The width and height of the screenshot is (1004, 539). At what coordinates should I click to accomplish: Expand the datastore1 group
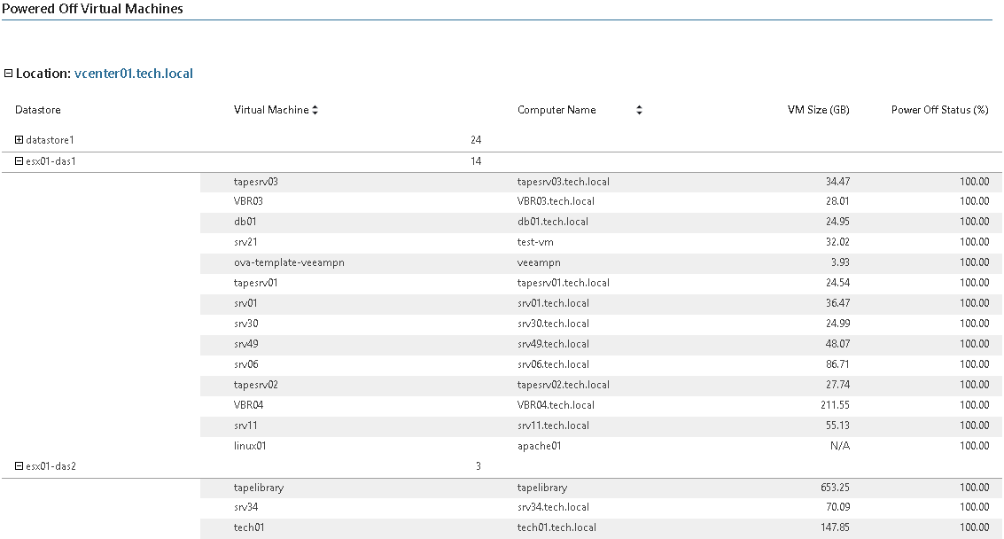click(19, 140)
